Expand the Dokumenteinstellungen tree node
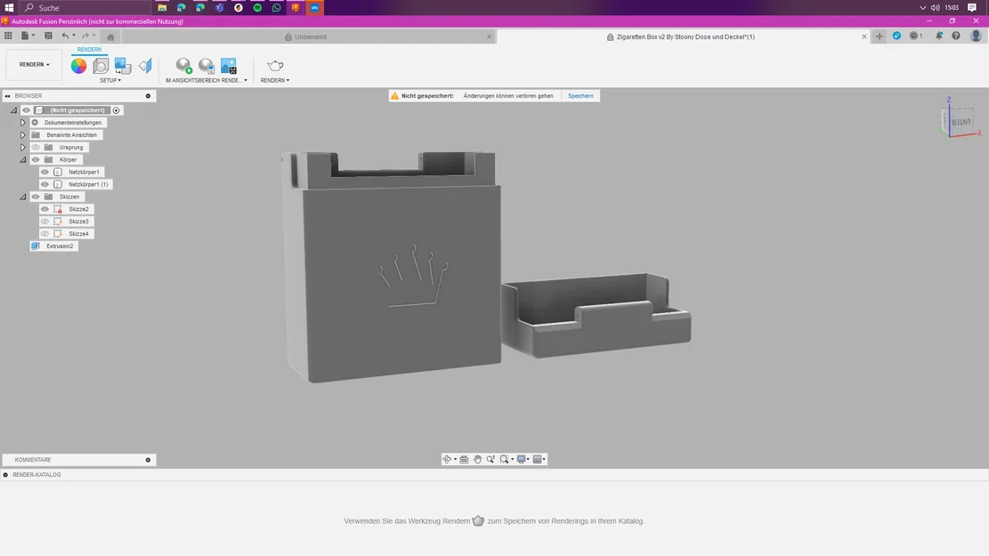This screenshot has height=556, width=989. (x=23, y=123)
